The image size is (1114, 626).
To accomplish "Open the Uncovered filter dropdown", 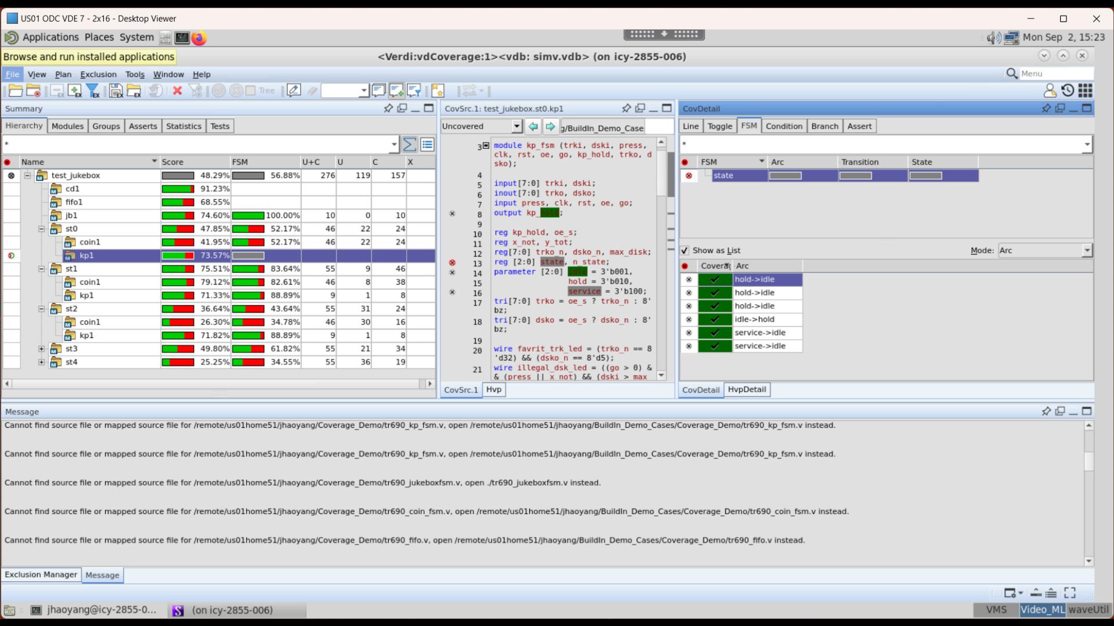I will [516, 126].
